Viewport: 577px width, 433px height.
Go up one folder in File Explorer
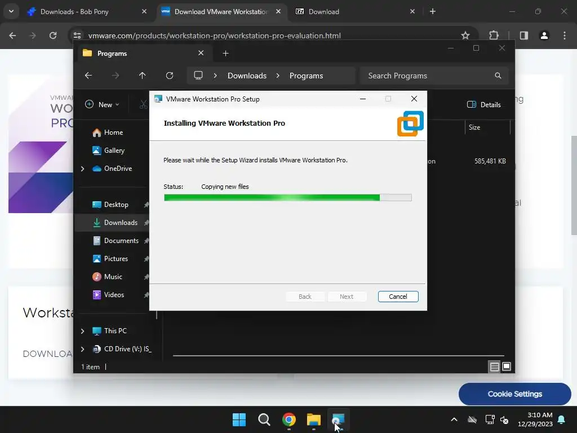[x=142, y=76]
